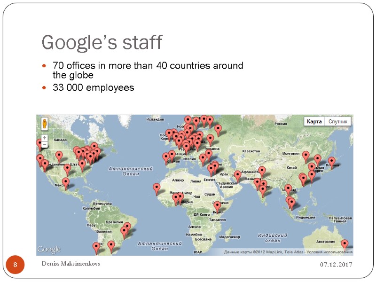Screen dimensions: 376x282
Task: Click the Ирак label on map
Action: click(224, 174)
